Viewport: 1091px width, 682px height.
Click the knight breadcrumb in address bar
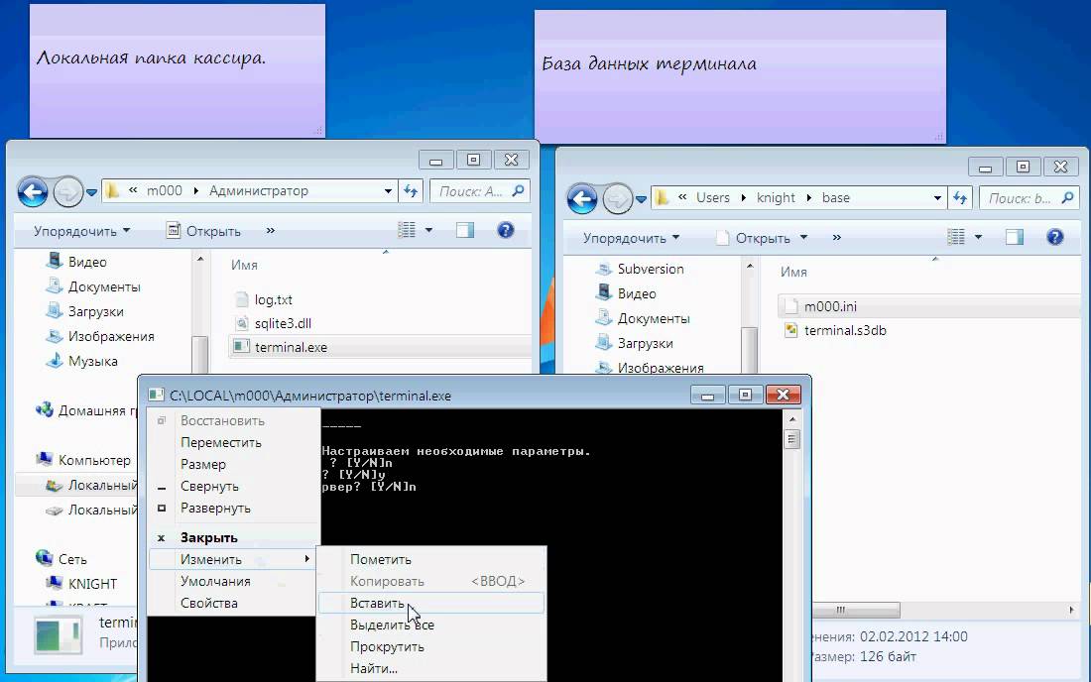click(x=776, y=198)
